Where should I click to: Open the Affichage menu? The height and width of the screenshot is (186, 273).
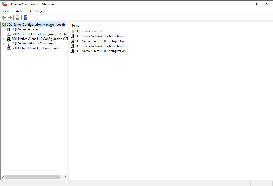pyautogui.click(x=36, y=11)
